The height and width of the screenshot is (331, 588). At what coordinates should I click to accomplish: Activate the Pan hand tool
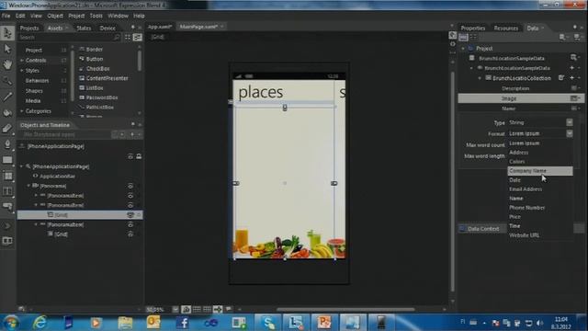point(7,64)
